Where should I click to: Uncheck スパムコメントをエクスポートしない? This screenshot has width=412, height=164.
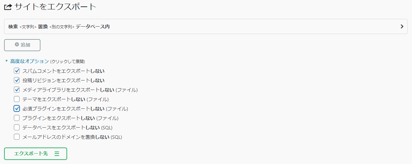point(17,71)
